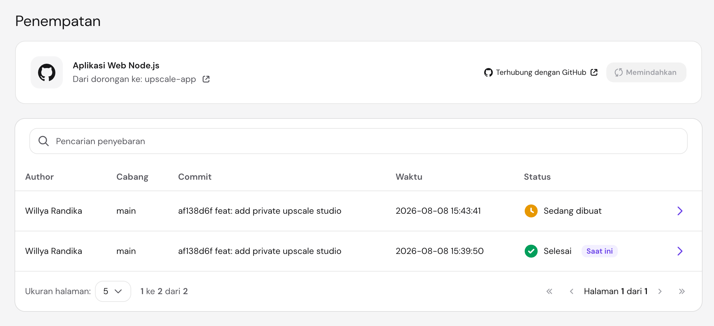Click the Sedang dibuat status text
Screen dimensions: 714x326
(x=573, y=211)
